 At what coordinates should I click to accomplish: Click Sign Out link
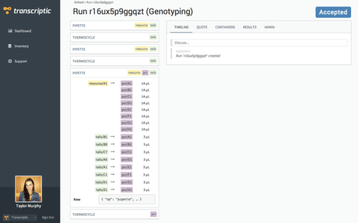(48, 217)
